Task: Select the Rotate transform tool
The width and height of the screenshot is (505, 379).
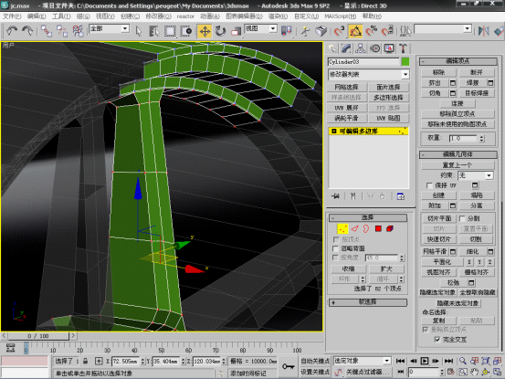Action: click(220, 31)
